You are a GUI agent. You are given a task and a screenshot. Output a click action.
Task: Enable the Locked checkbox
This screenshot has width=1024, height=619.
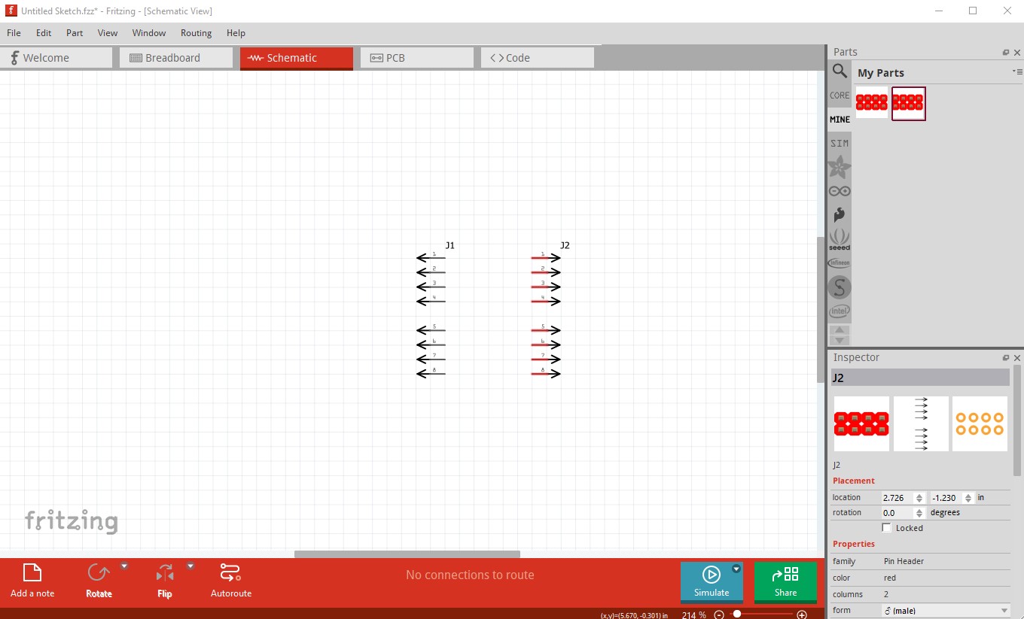[x=886, y=528]
